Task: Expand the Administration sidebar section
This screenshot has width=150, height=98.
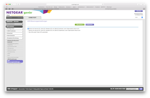Action: click(14, 36)
